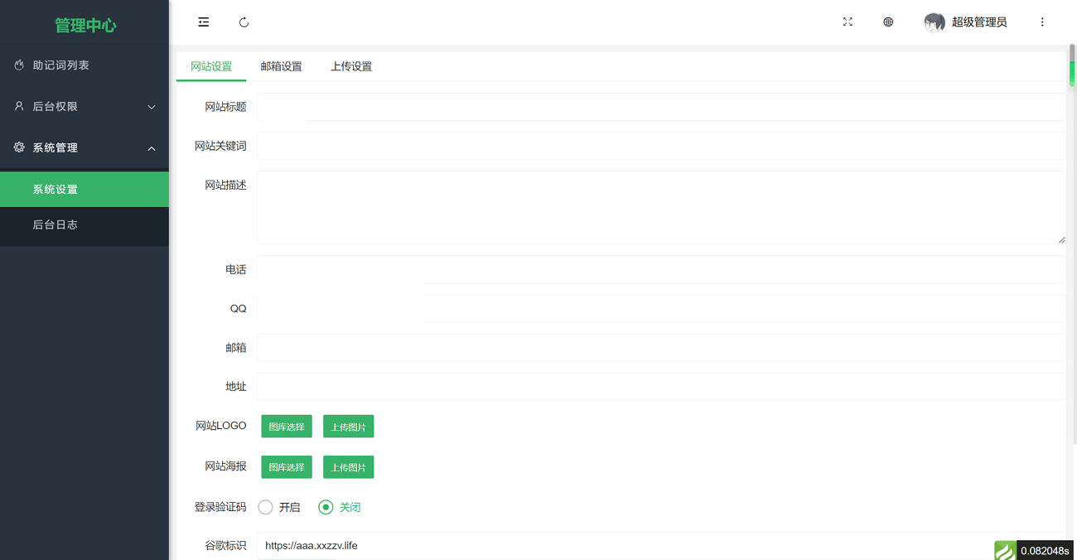This screenshot has height=560, width=1077.
Task: Open the three-dot more options menu
Action: [x=1042, y=22]
